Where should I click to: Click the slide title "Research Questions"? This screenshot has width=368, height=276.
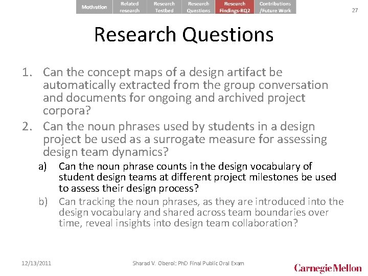(x=184, y=35)
